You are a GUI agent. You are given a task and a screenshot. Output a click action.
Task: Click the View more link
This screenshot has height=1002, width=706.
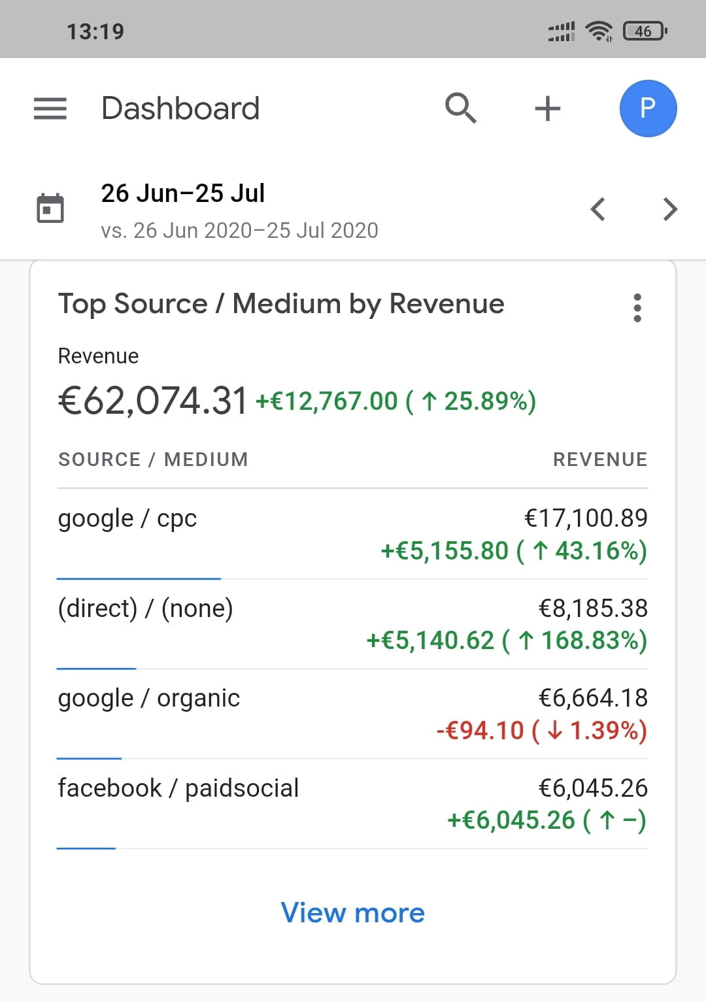coord(353,912)
